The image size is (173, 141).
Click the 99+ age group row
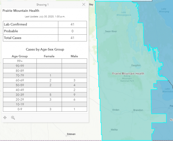pyautogui.click(x=45, y=61)
